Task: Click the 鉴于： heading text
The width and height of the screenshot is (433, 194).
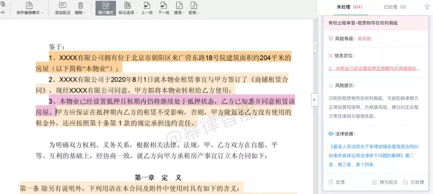Action: coord(57,47)
